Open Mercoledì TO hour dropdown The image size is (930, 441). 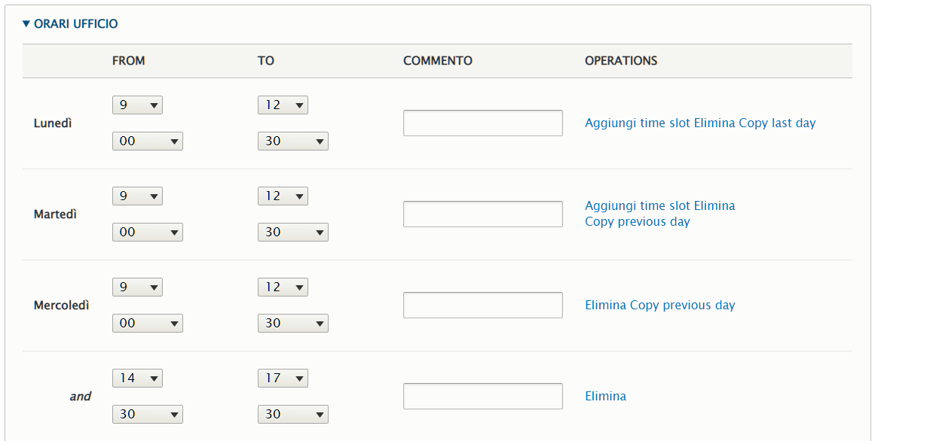[x=283, y=287]
